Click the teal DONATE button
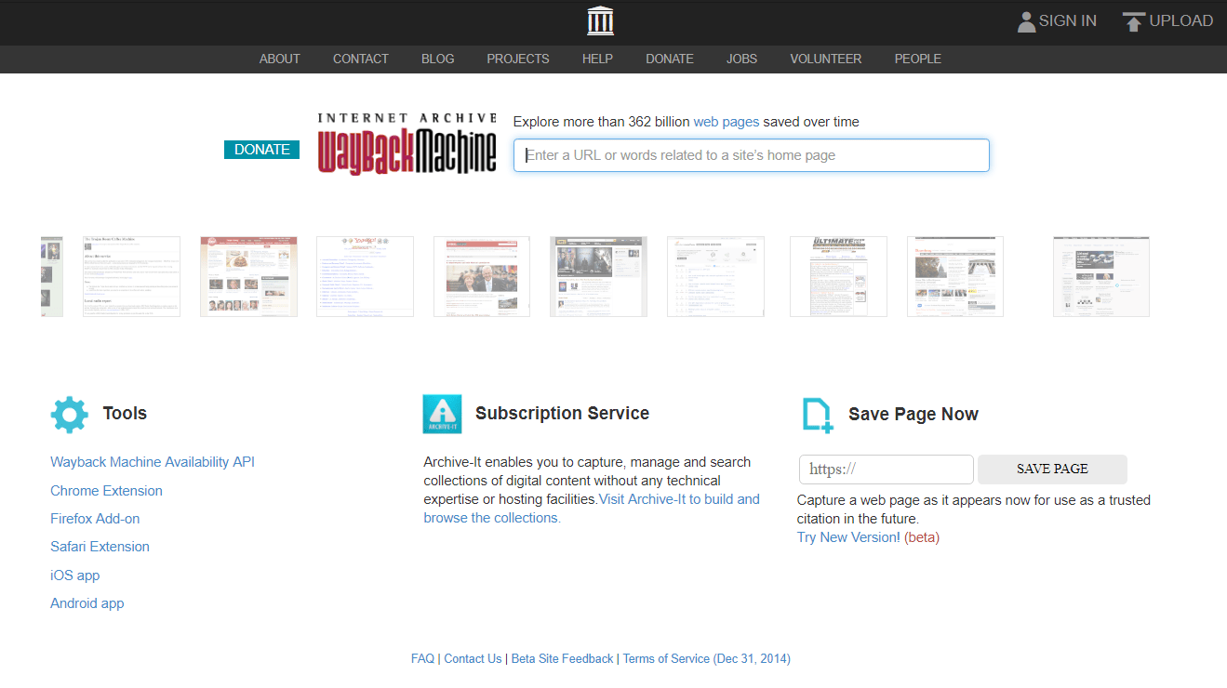1227x688 pixels. click(x=261, y=150)
